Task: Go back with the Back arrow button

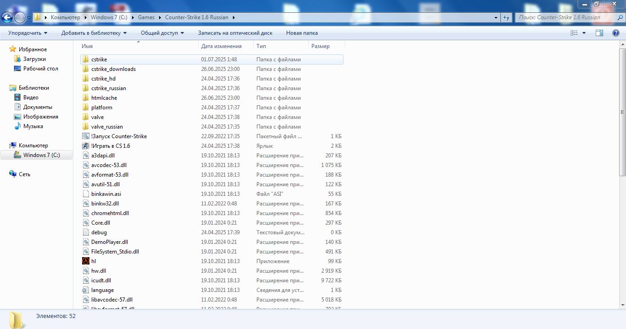Action: 7,17
